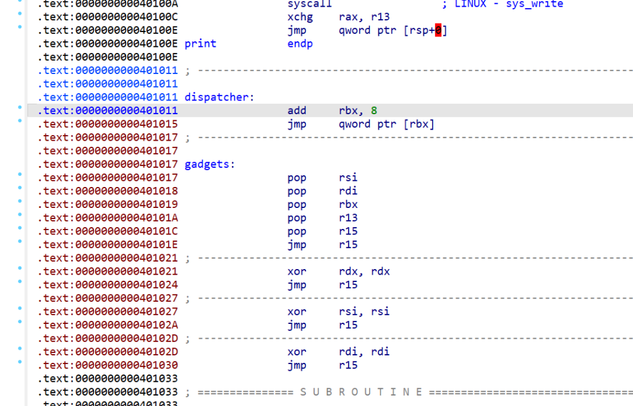Toggle breakpoint dot beside xor rdx, rdx
Screen dimensions: 633x406
point(20,268)
